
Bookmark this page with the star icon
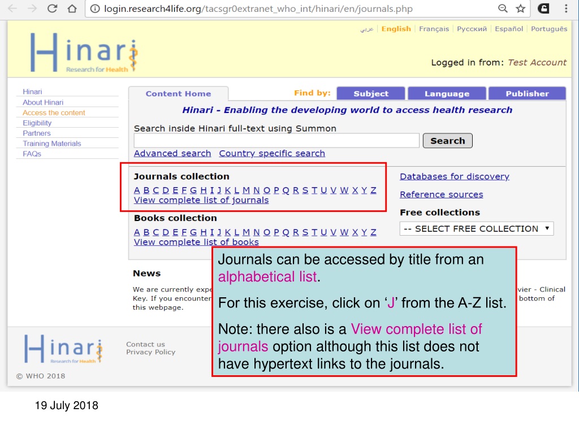point(521,8)
